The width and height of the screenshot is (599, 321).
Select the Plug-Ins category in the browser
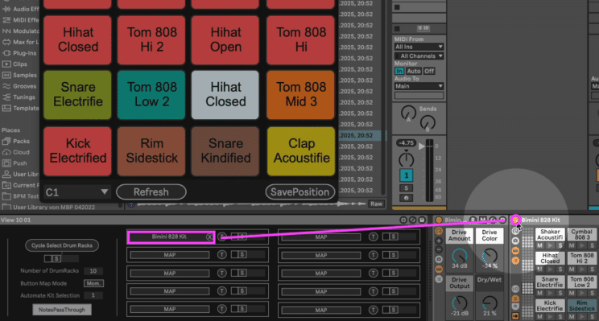click(20, 53)
